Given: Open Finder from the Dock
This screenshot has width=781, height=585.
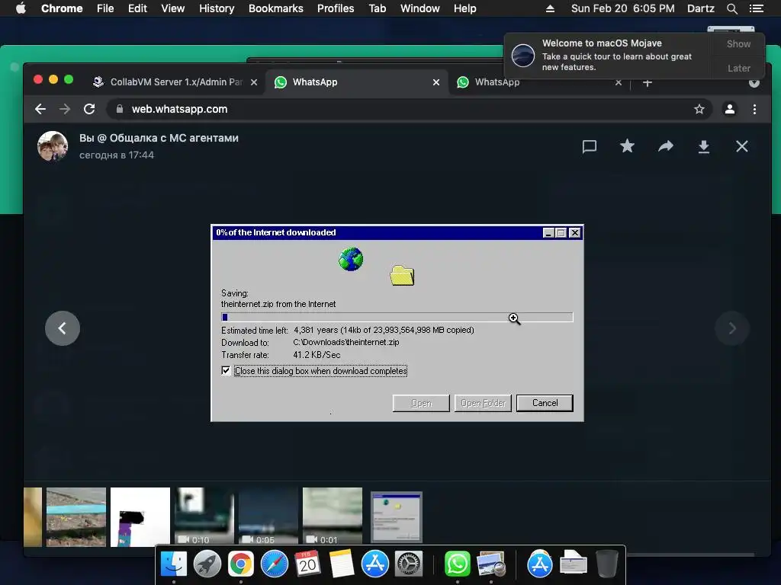Looking at the screenshot, I should [174, 564].
